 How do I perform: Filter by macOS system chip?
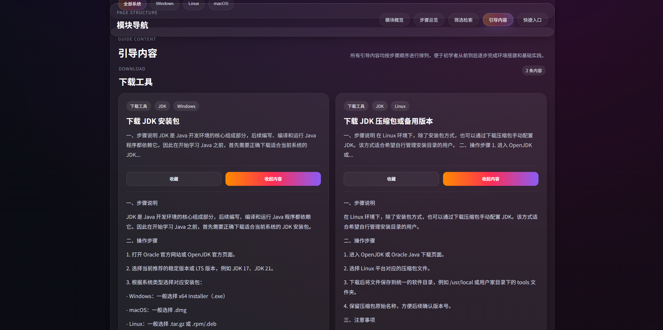coord(221,4)
